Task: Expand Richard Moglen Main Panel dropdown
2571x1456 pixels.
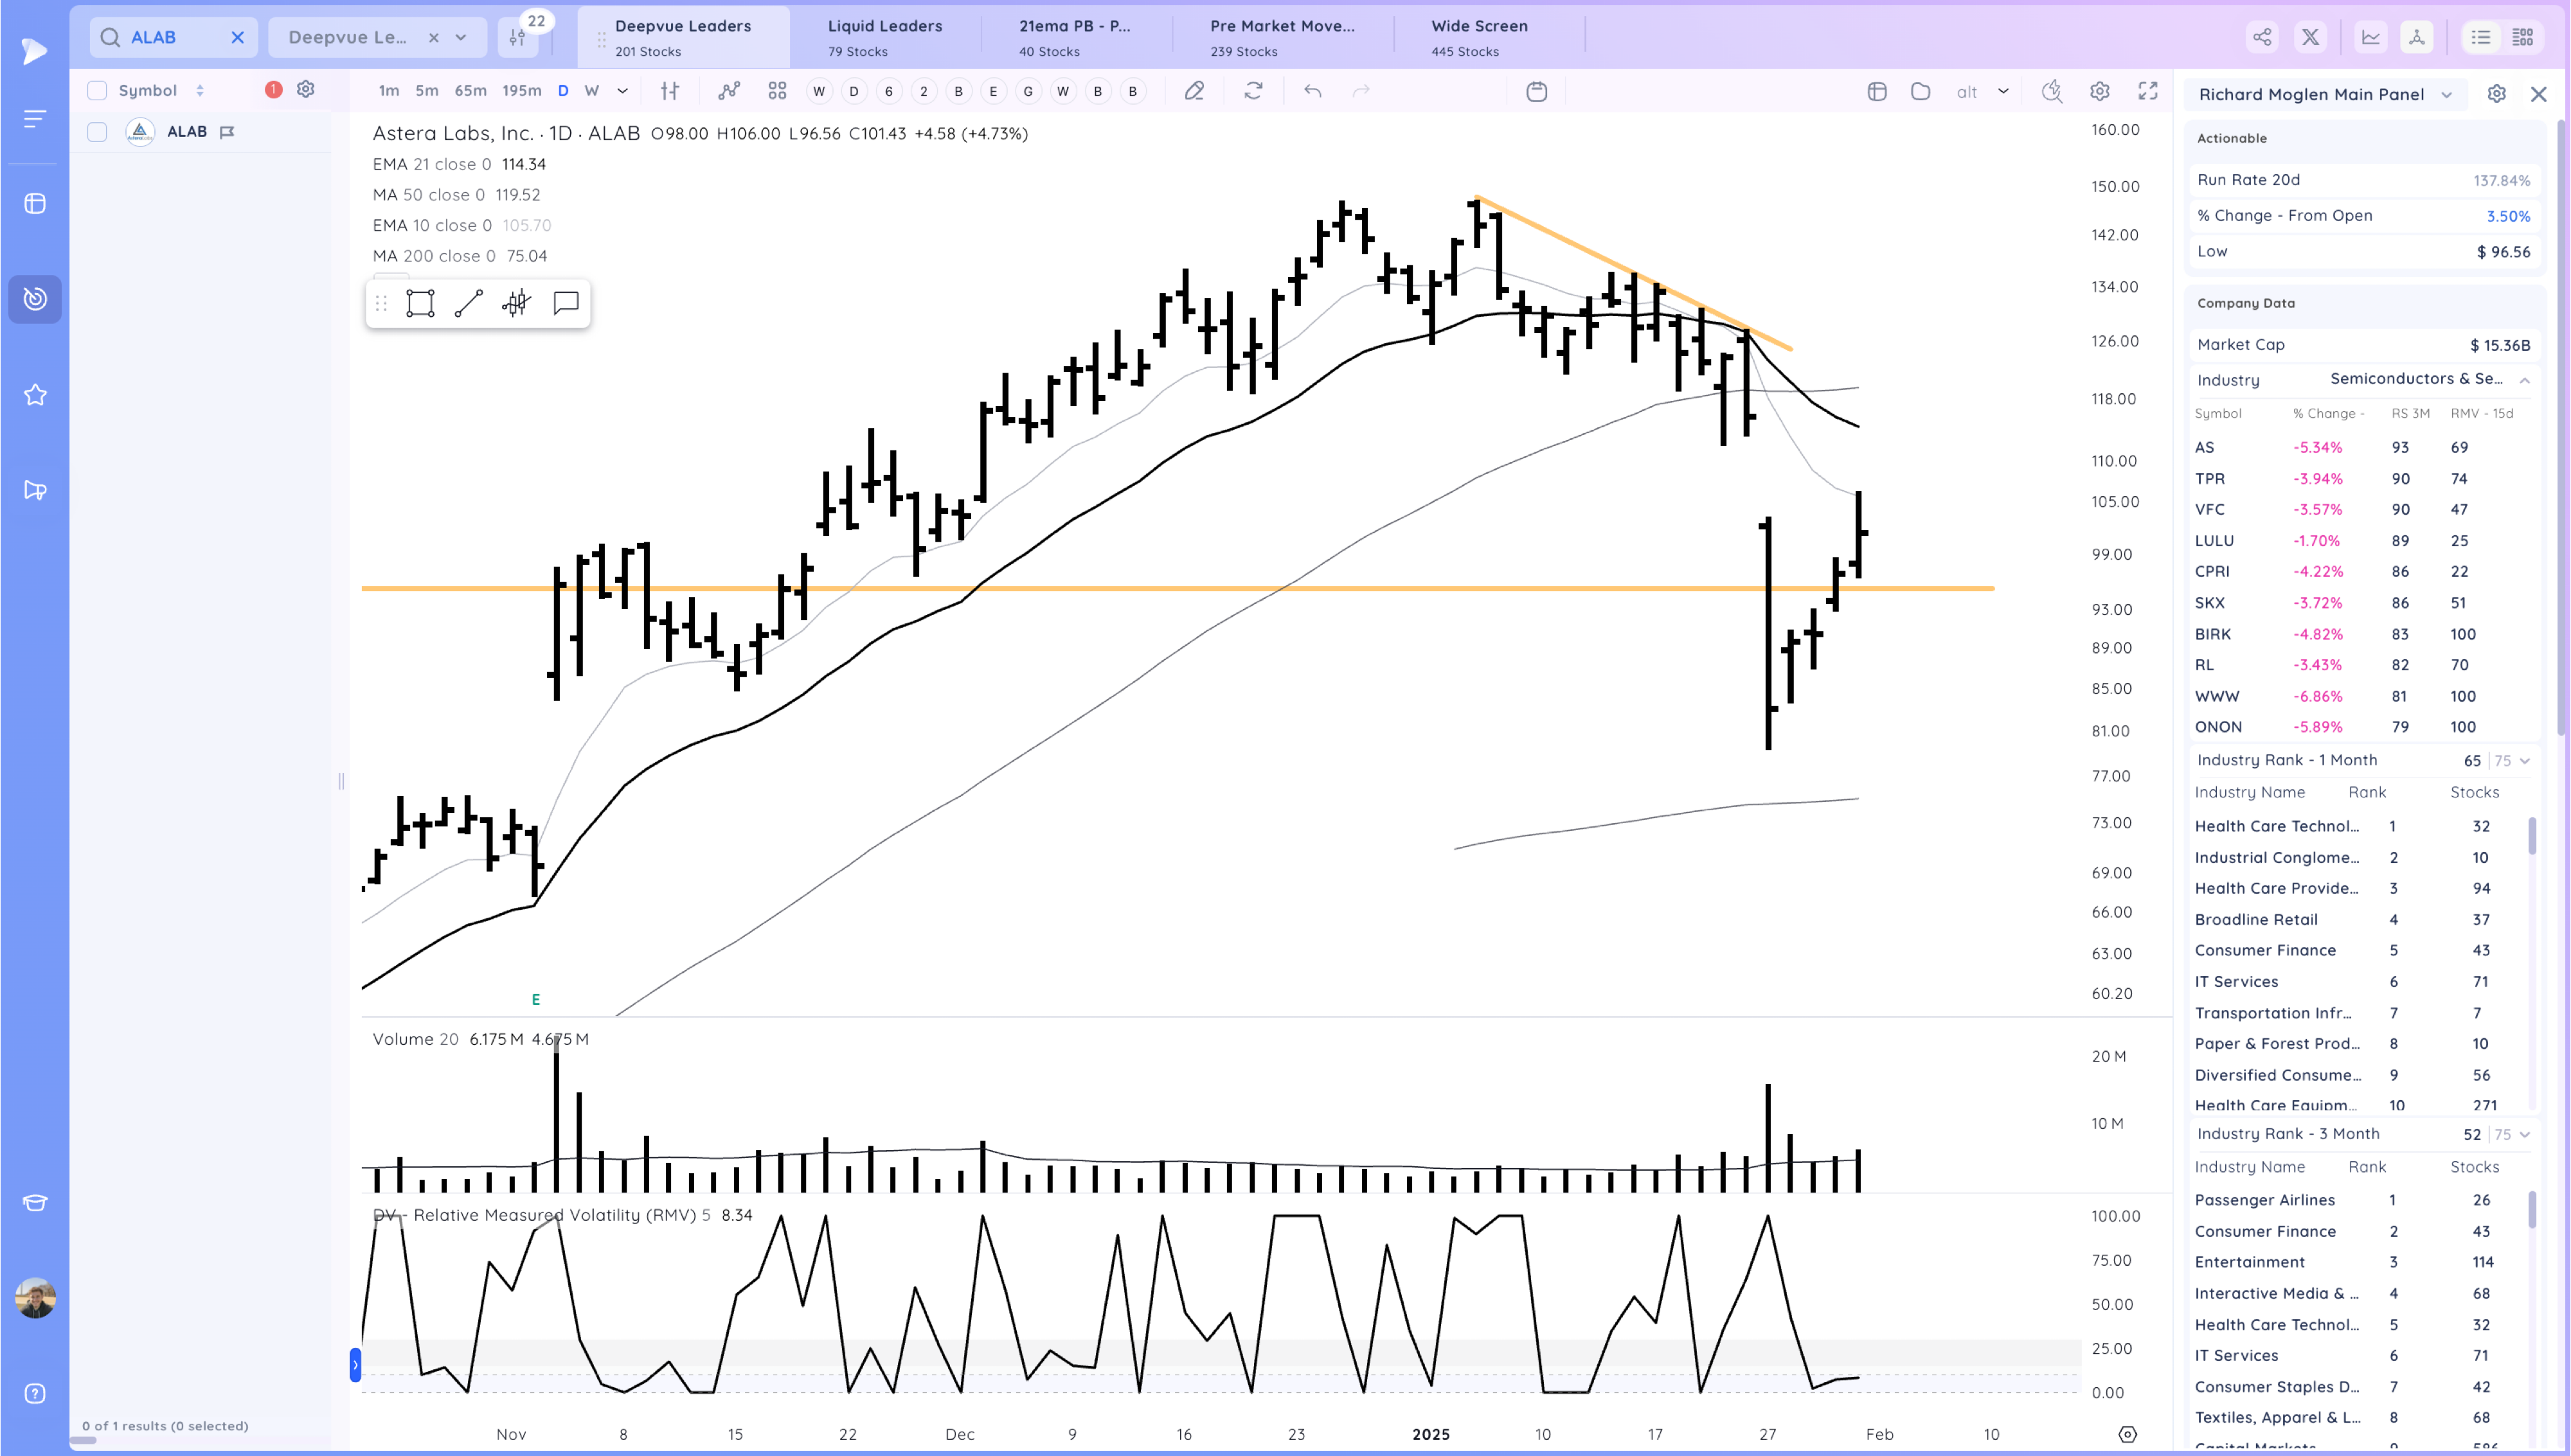Action: [x=2447, y=95]
